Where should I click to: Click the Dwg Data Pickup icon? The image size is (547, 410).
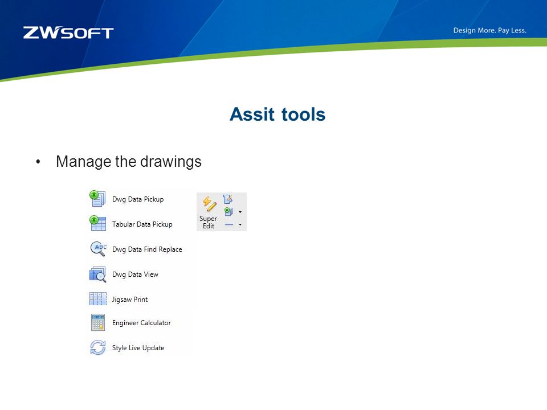[x=97, y=199]
